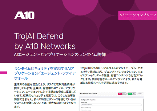Focus the Display Name input field
The width and height of the screenshot is (157, 111).
point(111,105)
